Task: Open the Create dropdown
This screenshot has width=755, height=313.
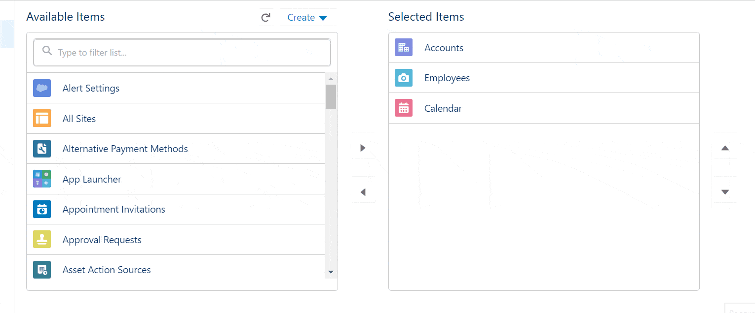Action: tap(308, 17)
